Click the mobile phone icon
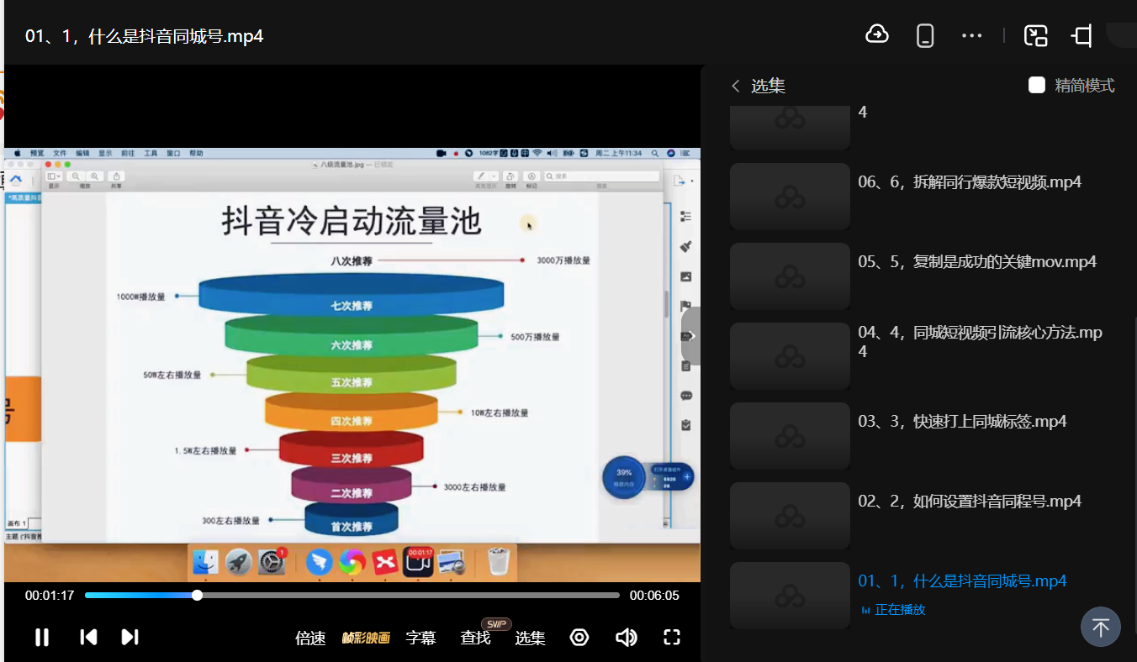 coord(925,35)
